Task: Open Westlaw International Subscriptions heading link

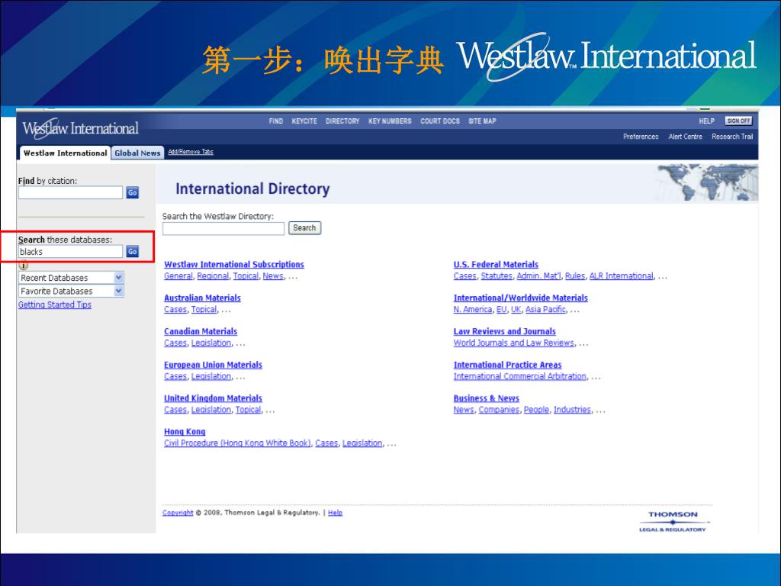Action: click(x=234, y=265)
